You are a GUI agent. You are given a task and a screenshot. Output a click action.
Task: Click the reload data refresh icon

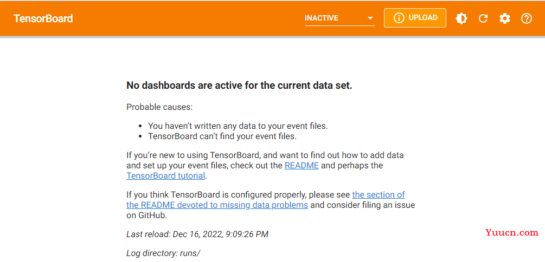pos(483,18)
